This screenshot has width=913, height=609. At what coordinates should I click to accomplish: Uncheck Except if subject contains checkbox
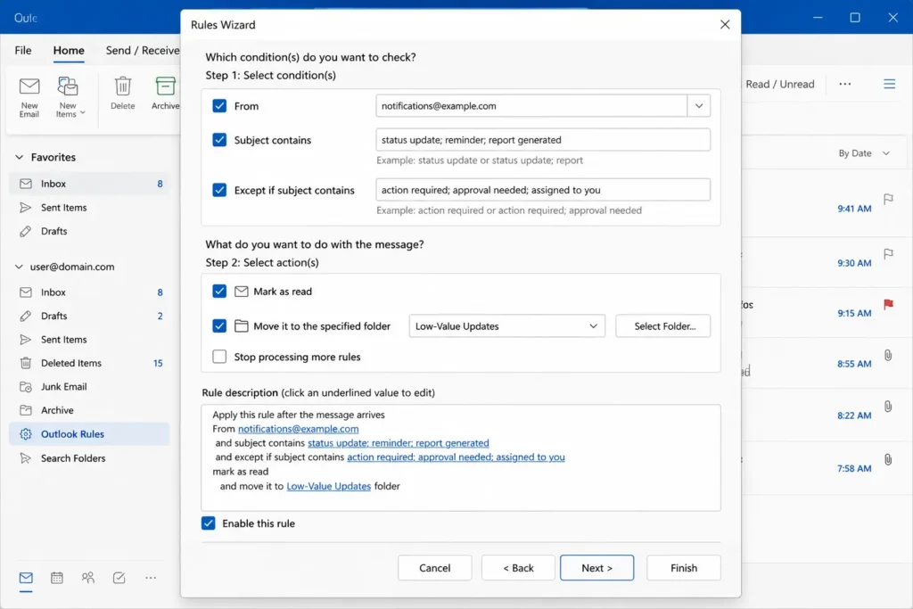(219, 190)
